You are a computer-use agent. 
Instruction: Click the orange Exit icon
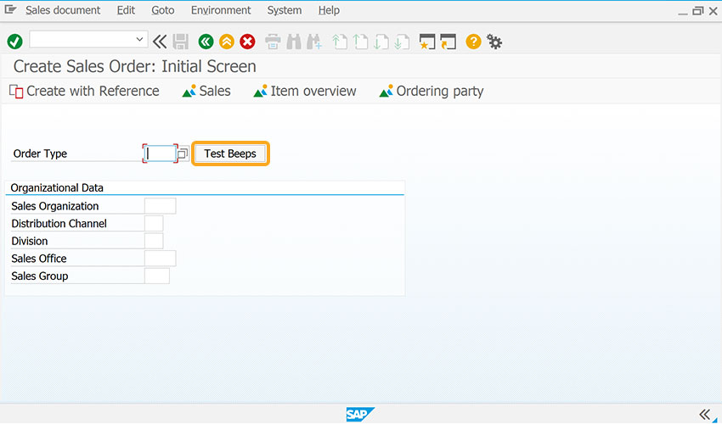click(x=227, y=42)
